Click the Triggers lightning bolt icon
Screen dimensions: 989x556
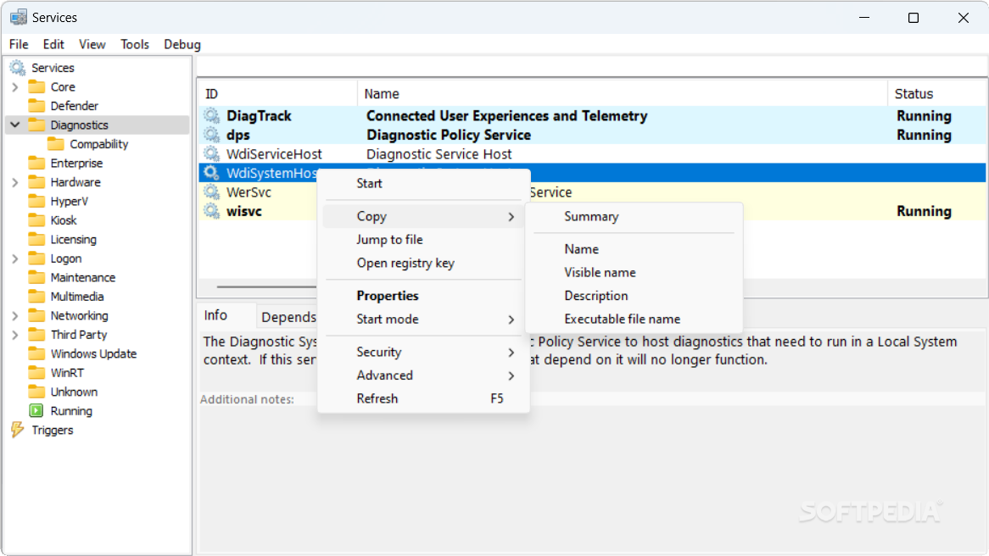(x=18, y=430)
